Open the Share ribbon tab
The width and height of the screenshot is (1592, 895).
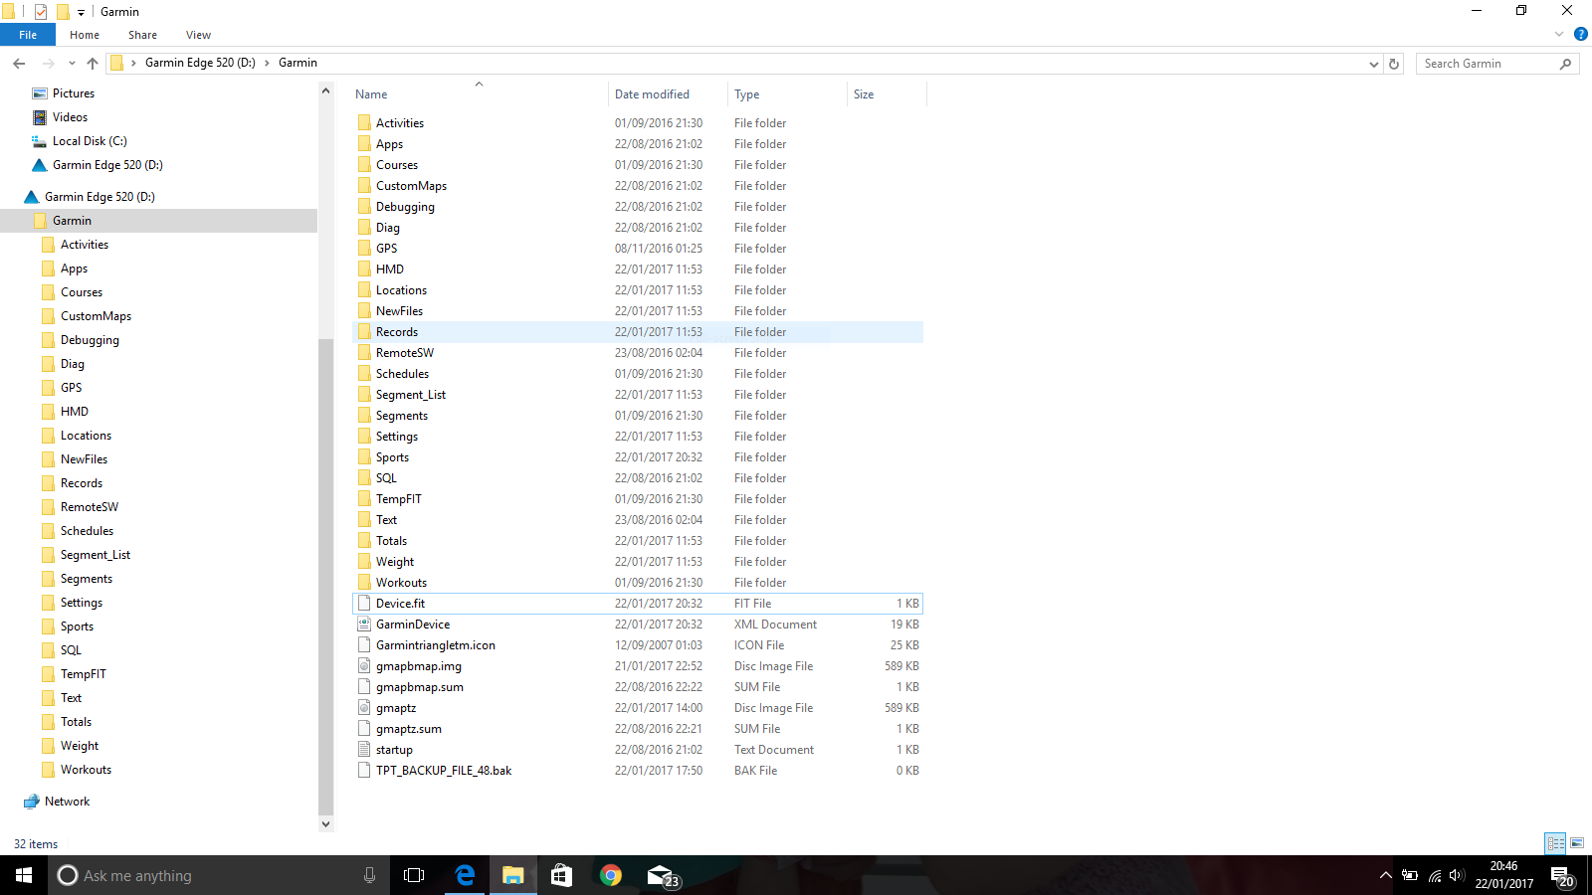(142, 35)
